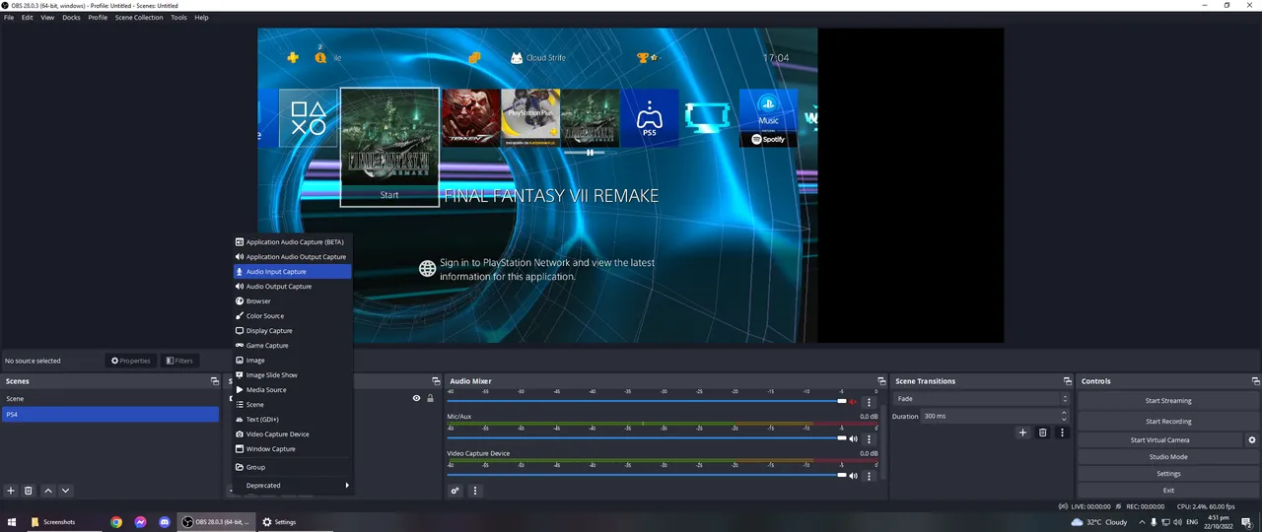Open the Fade transition dropdown
Screen dimensions: 1262x532
[980, 399]
